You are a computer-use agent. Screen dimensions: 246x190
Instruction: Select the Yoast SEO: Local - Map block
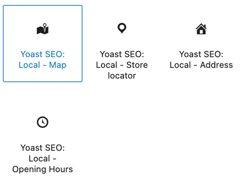point(43,44)
